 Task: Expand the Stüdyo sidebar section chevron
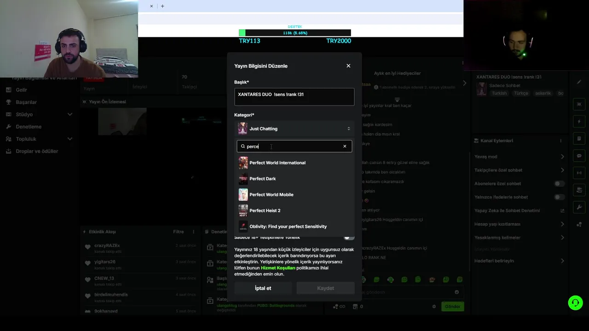tap(70, 114)
